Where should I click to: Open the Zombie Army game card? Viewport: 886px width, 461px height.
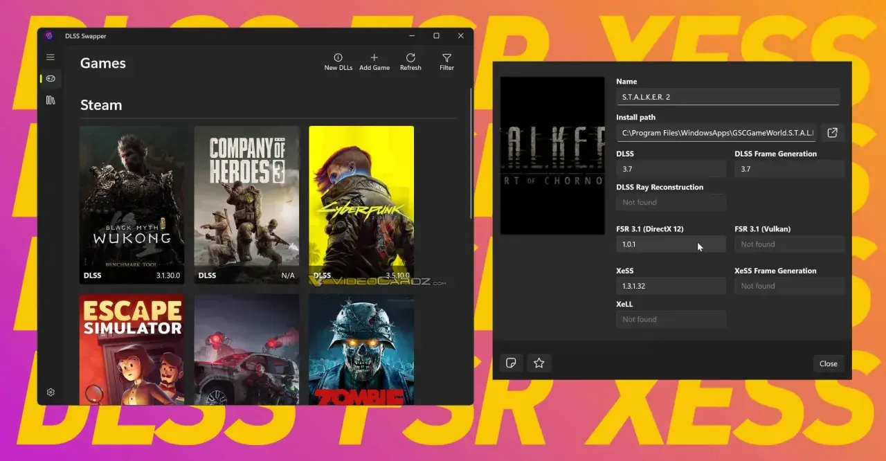tap(361, 350)
